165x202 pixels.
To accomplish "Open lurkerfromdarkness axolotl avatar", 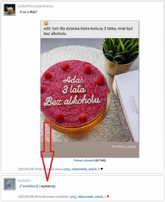I will point(10,10).
